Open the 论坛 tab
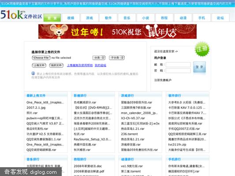This screenshot has height=176, width=235. (x=220, y=18)
